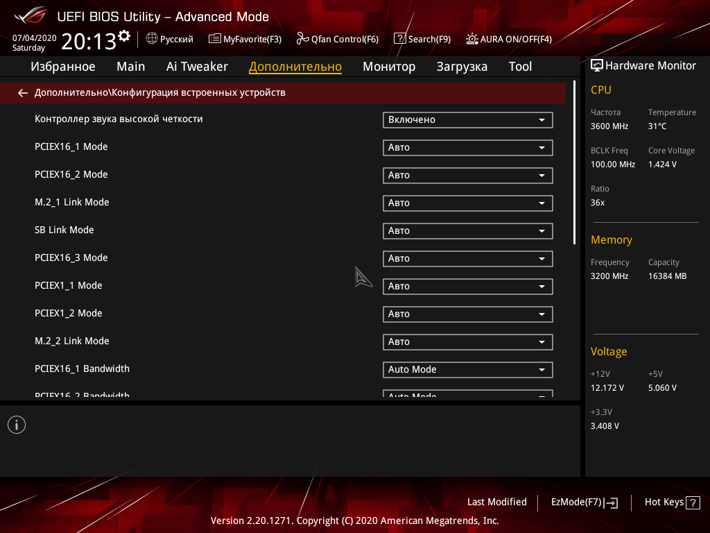The height and width of the screenshot is (533, 710).
Task: Switch to the Ai Tweaker tab
Action: (x=197, y=67)
